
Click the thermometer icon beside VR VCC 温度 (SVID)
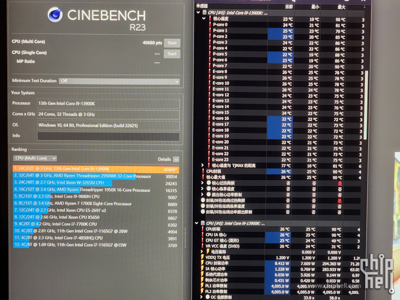click(x=203, y=246)
